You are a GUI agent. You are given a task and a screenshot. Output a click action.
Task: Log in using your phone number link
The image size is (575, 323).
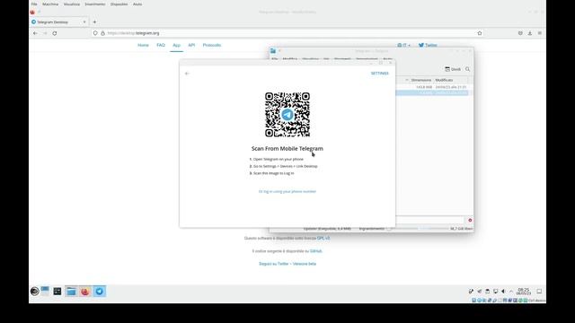click(x=287, y=191)
